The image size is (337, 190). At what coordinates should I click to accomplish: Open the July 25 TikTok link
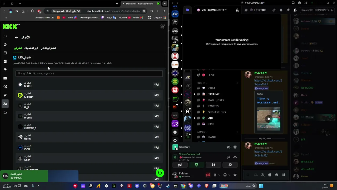[x=268, y=154]
